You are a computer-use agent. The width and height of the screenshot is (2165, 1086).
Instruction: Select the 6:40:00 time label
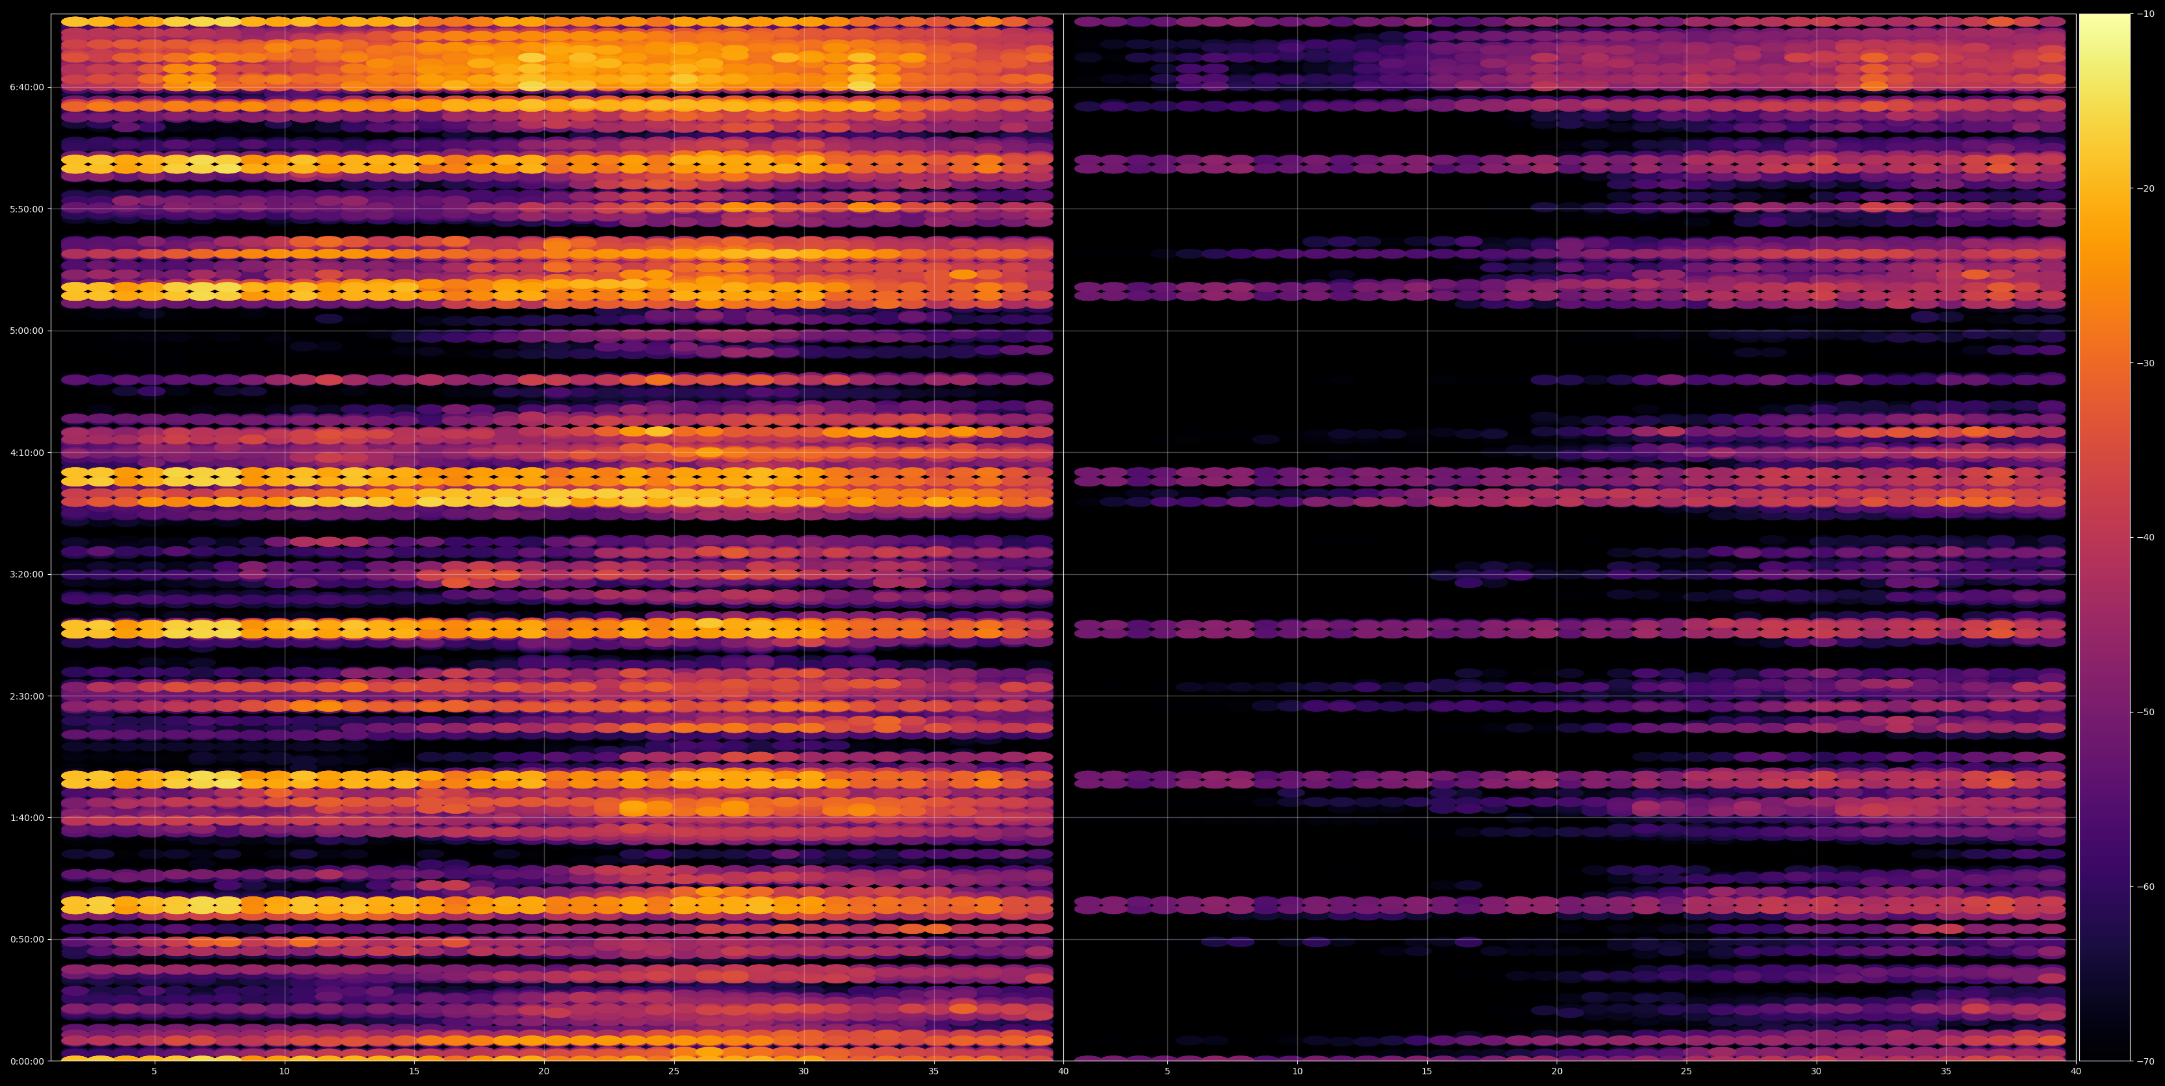coord(27,86)
